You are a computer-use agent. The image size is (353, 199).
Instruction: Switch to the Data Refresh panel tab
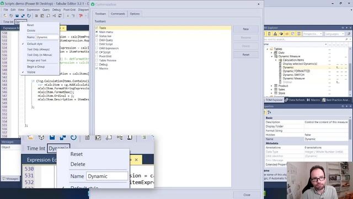tap(295, 100)
